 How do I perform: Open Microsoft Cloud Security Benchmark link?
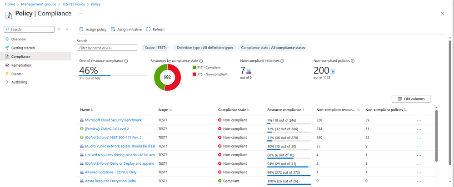113,120
